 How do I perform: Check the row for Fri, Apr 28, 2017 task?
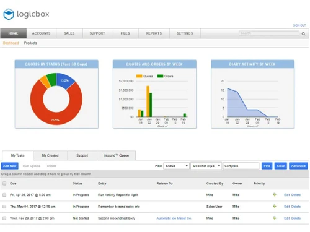4,195
